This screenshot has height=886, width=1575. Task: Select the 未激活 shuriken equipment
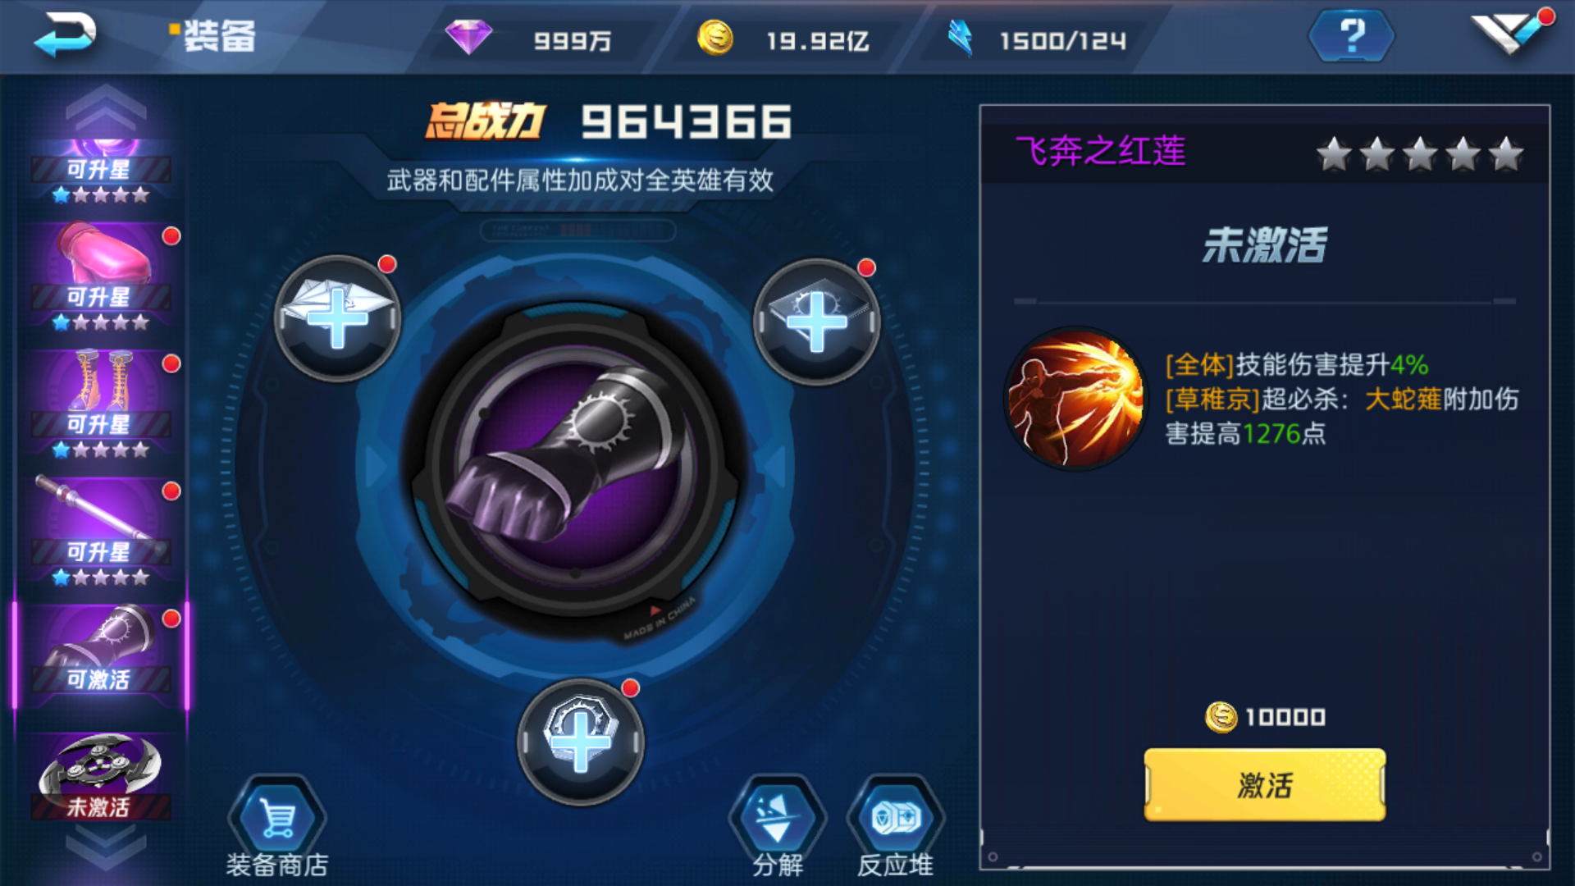pos(102,776)
